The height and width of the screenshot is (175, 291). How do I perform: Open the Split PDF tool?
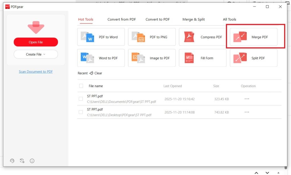pyautogui.click(x=253, y=58)
